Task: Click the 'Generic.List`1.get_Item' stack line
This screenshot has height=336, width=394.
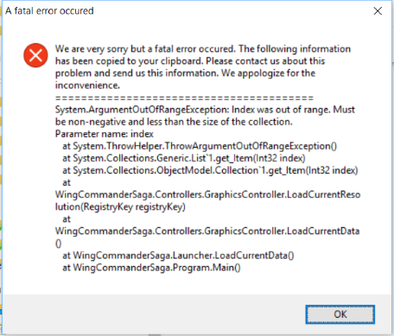Action: pos(184,158)
